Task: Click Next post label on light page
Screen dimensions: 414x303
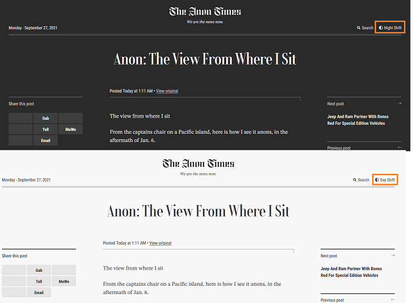Action: [x=329, y=256]
